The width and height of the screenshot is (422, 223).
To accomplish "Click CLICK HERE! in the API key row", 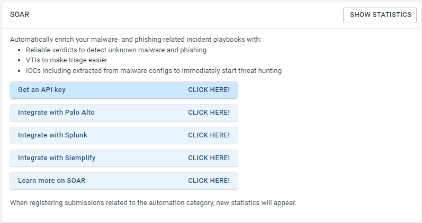I will point(209,90).
